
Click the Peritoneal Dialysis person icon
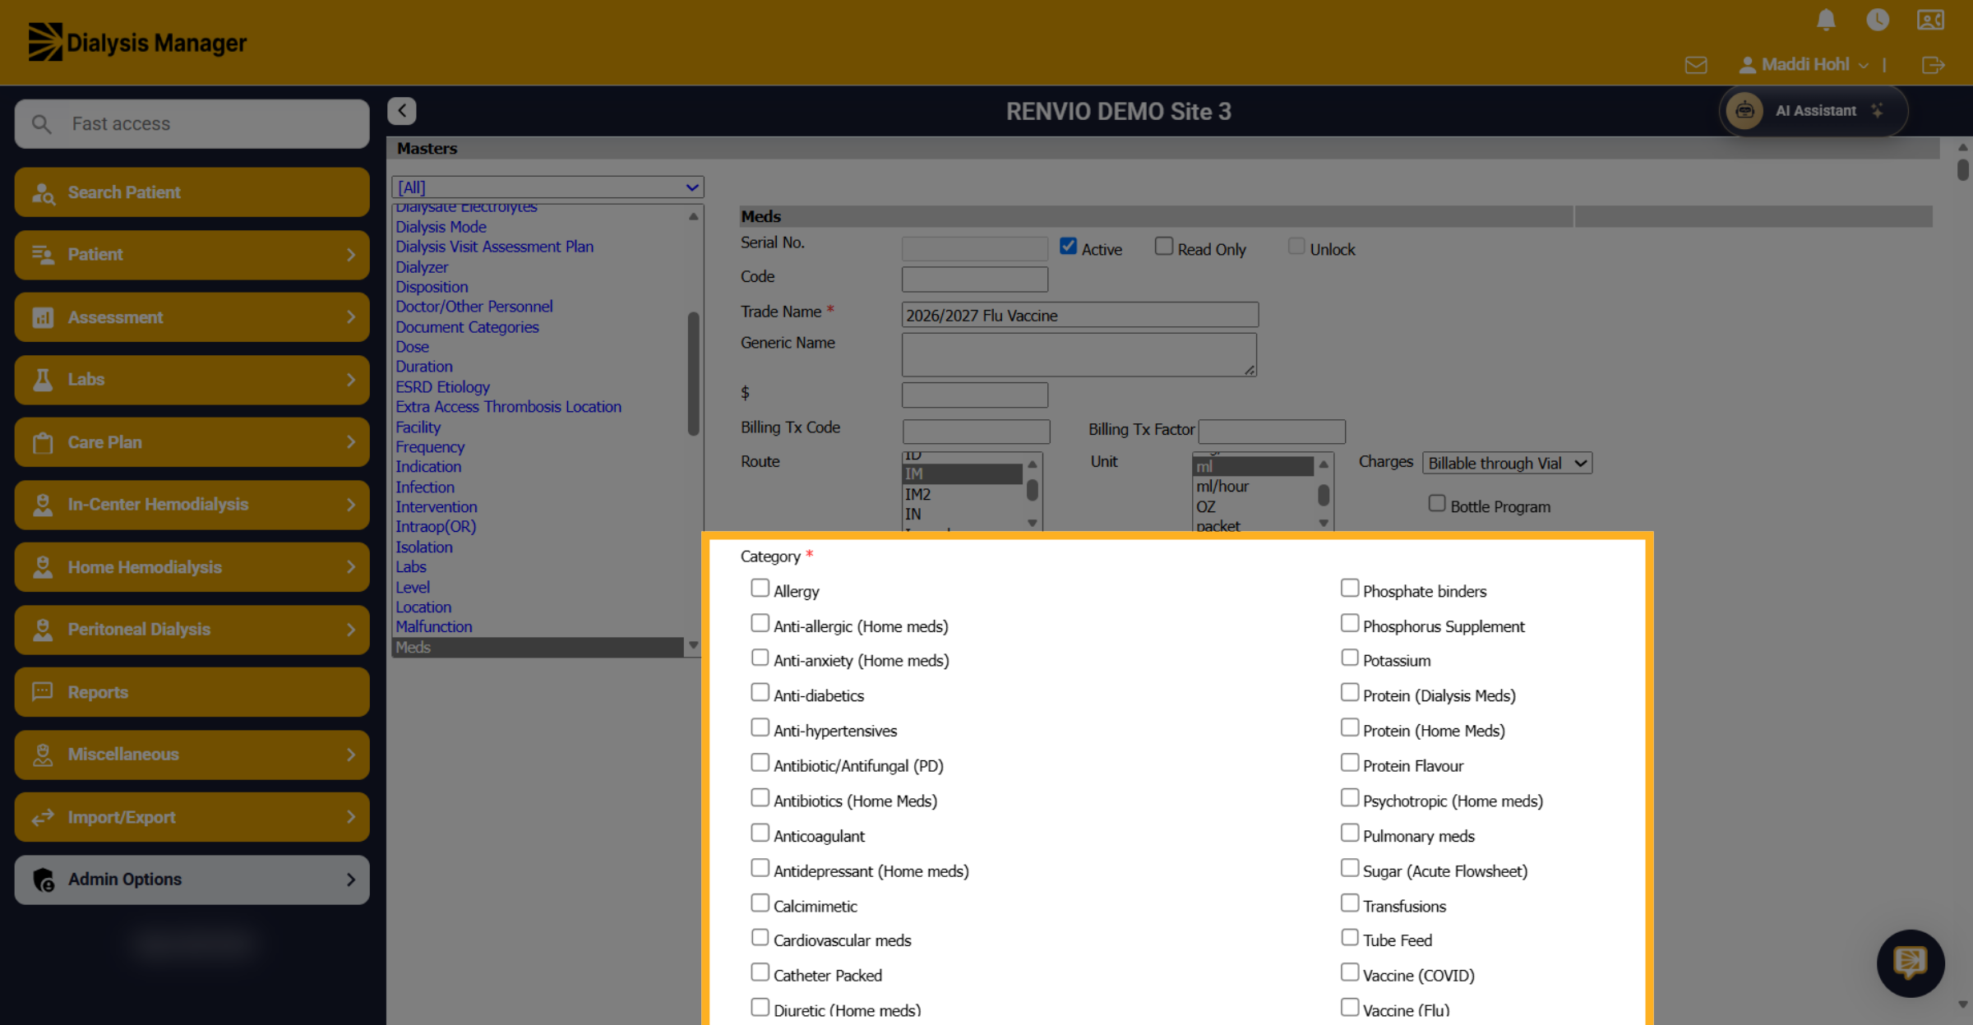click(43, 630)
